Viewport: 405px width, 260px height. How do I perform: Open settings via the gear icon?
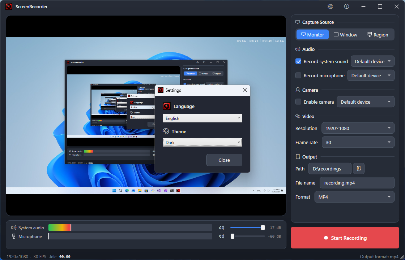[x=330, y=7]
